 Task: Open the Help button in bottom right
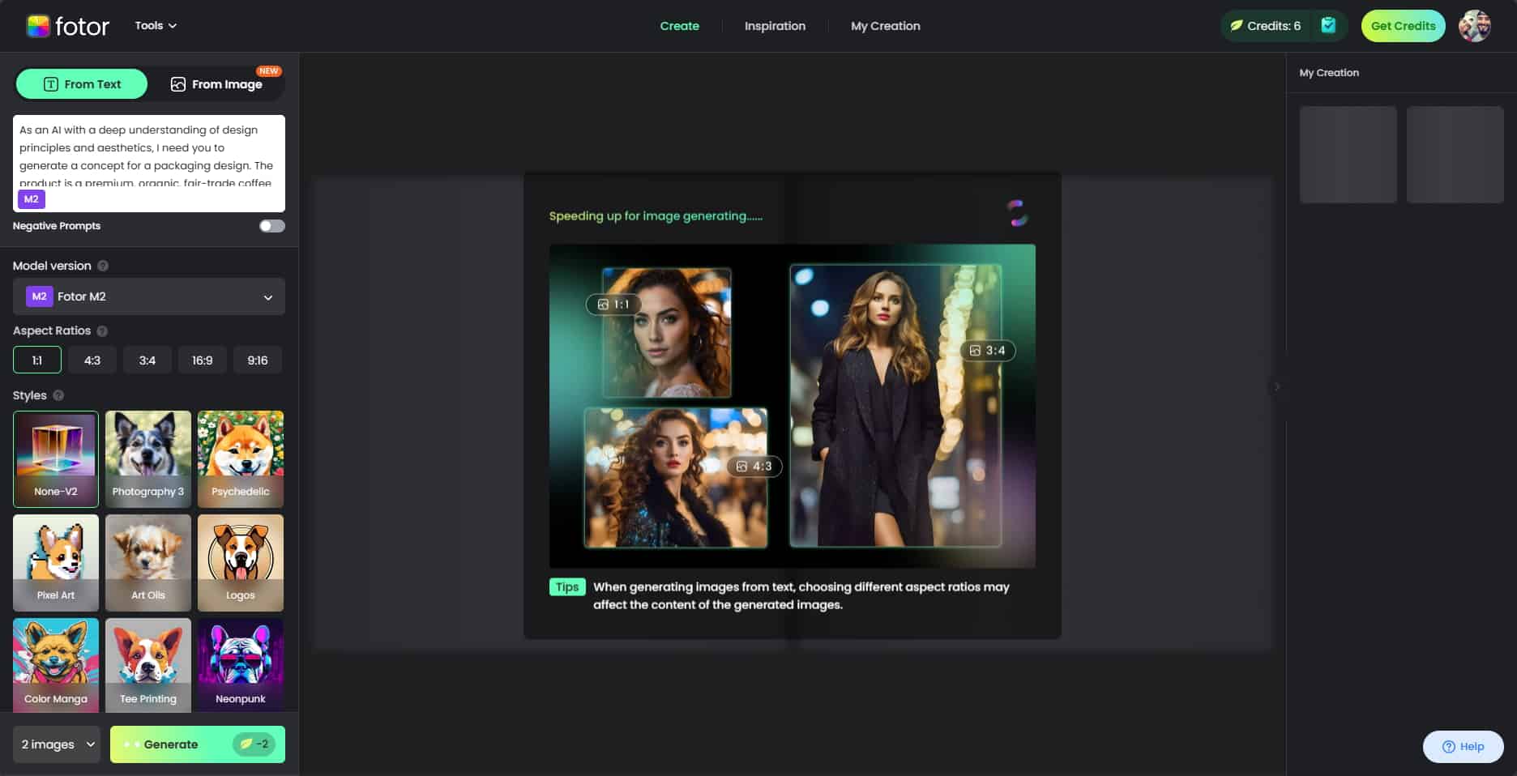[1463, 746]
